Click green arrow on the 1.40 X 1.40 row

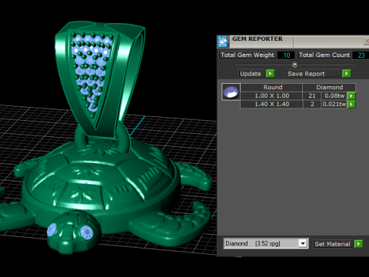(x=351, y=104)
